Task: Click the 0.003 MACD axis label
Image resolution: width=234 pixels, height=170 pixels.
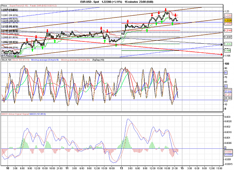Action: click(x=227, y=117)
